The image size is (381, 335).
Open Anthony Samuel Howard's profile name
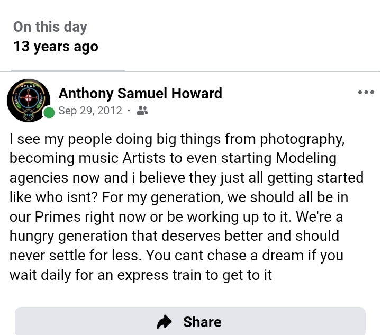point(140,93)
